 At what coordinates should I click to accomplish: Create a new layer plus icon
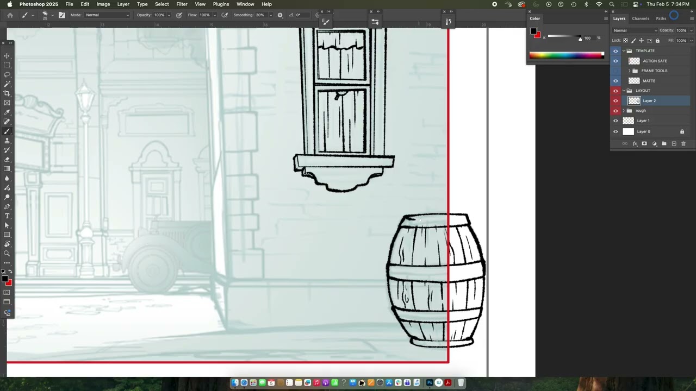click(x=674, y=144)
